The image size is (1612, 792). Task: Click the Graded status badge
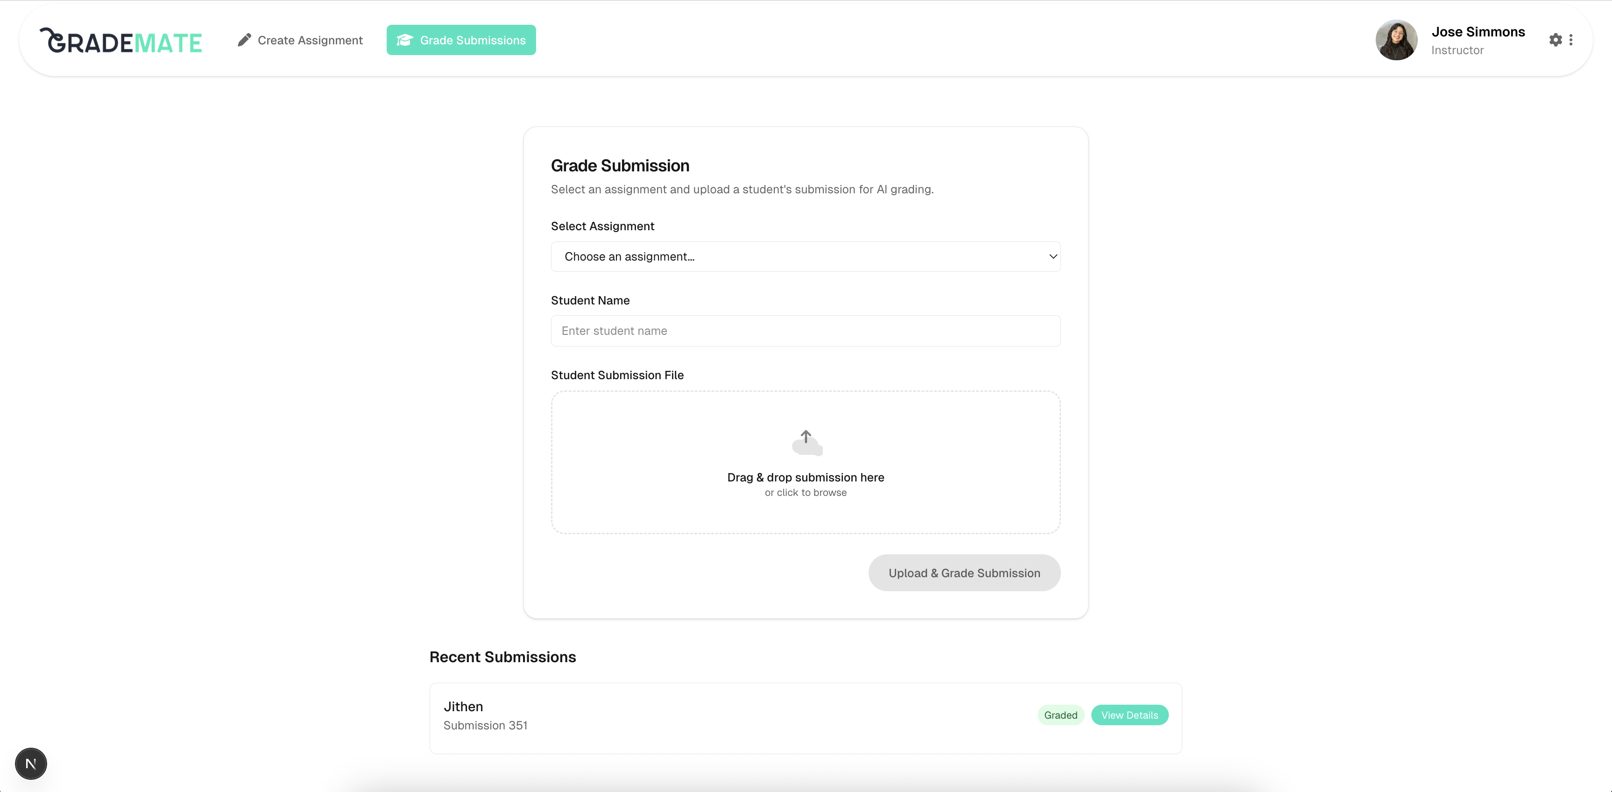point(1060,715)
